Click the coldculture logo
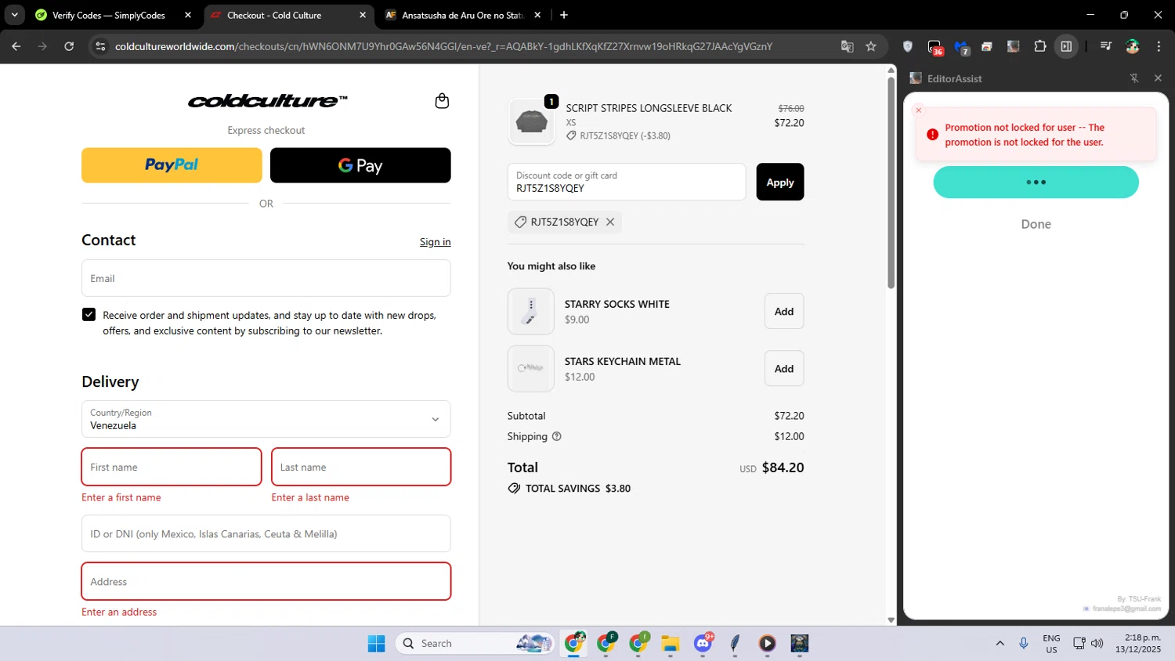 (x=267, y=100)
